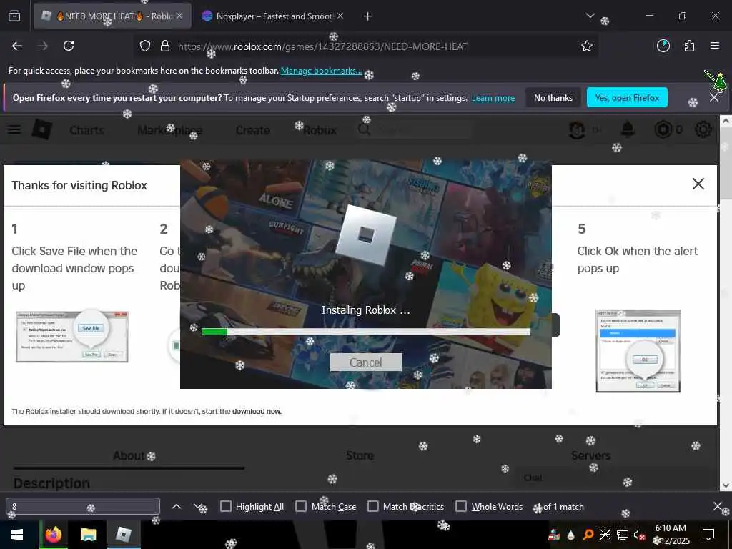Image resolution: width=732 pixels, height=549 pixels.
Task: Open the Manage bookmarks link
Action: coord(321,71)
